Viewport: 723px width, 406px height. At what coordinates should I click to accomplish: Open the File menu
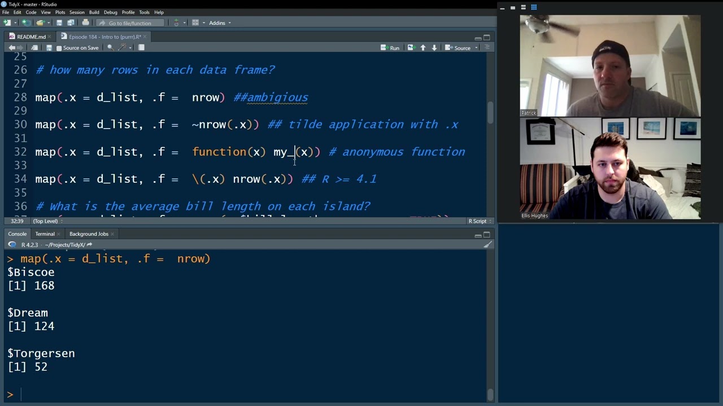[x=6, y=12]
